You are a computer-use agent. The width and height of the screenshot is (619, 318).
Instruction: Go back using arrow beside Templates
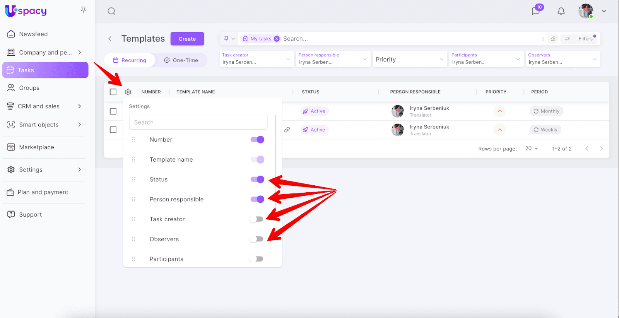[110, 39]
